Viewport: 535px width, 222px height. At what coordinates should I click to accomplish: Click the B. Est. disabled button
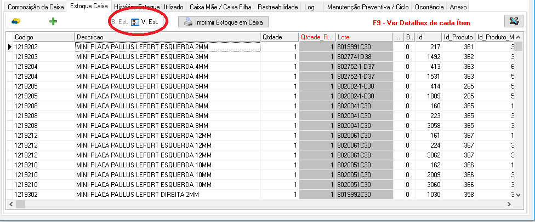pyautogui.click(x=119, y=22)
